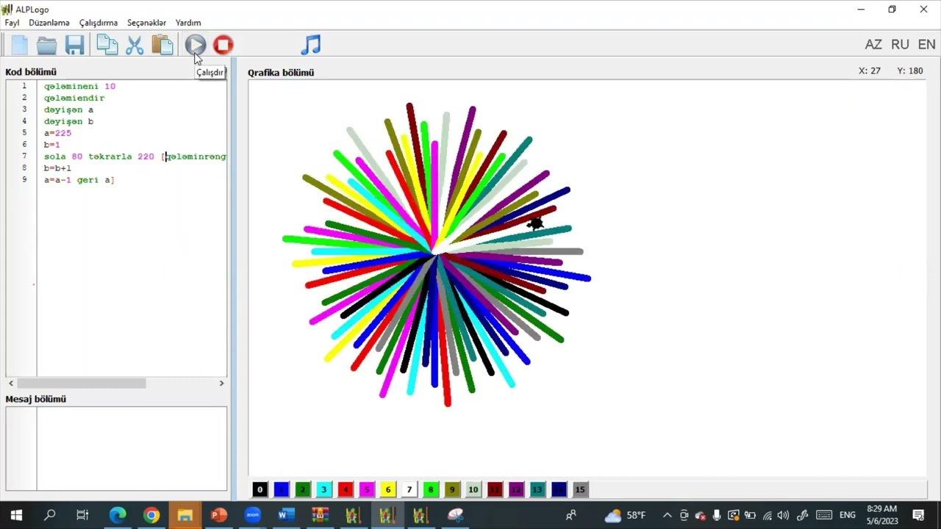Open the Düzənləmə menu
Screen dimensions: 941x529
point(49,23)
